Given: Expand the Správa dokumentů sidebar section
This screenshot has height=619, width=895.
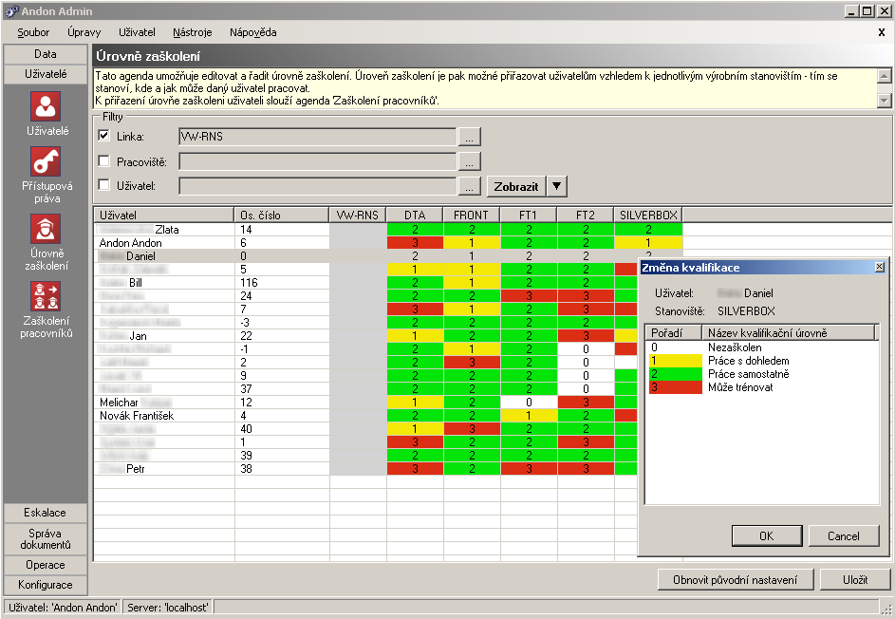Looking at the screenshot, I should pyautogui.click(x=46, y=538).
